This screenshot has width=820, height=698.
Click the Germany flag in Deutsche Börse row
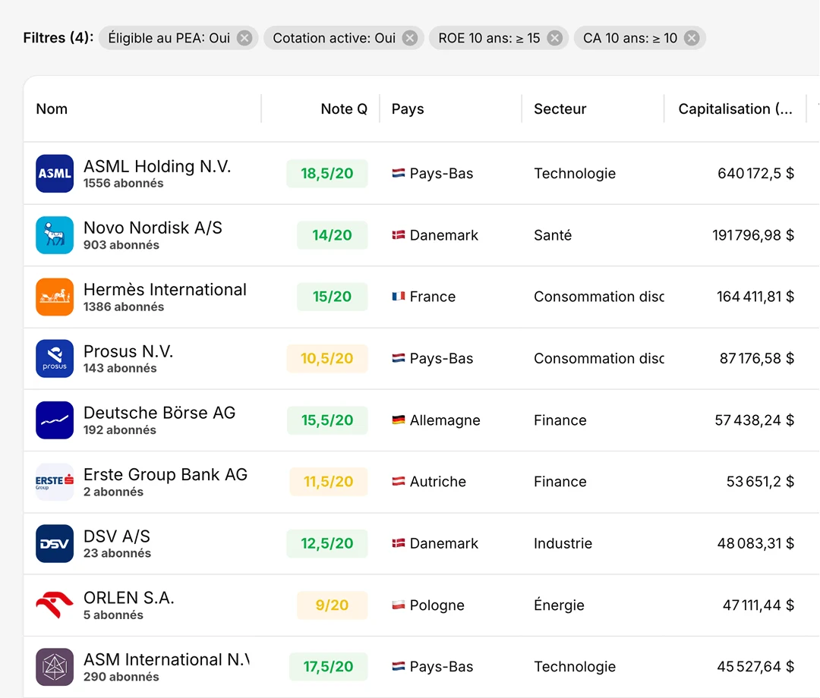tap(399, 420)
